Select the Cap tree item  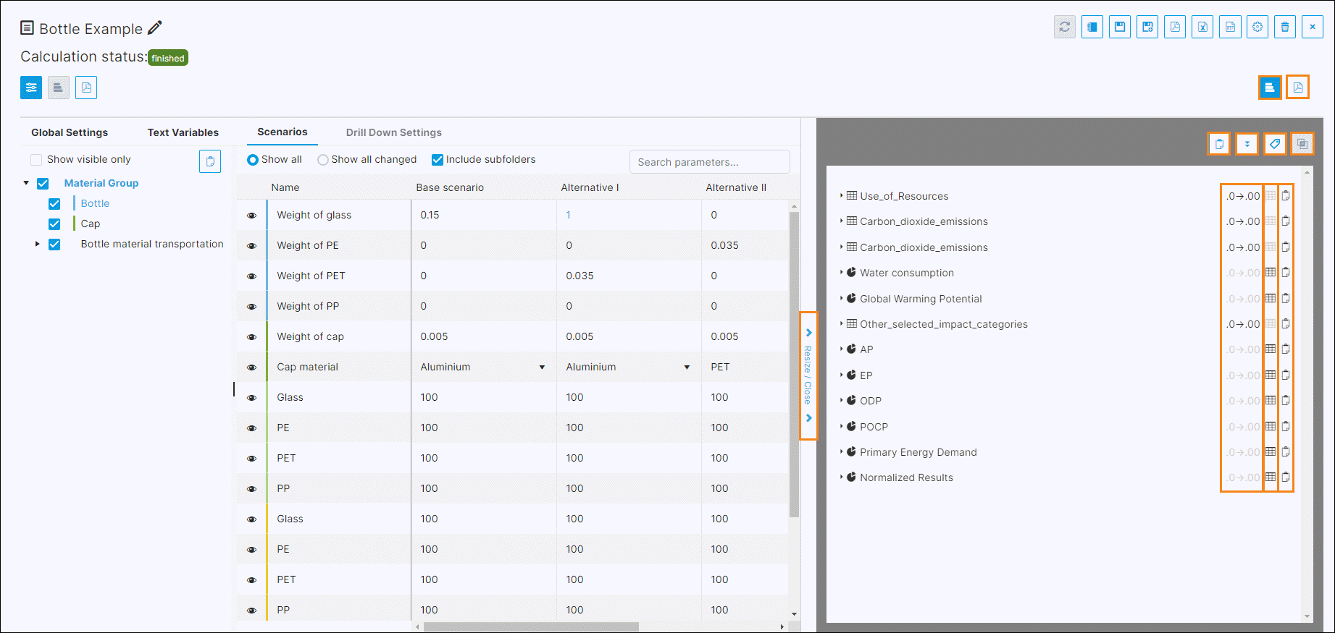91,224
